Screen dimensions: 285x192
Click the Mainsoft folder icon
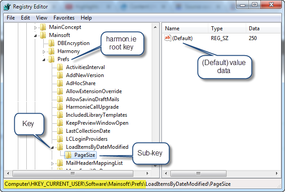[43, 35]
